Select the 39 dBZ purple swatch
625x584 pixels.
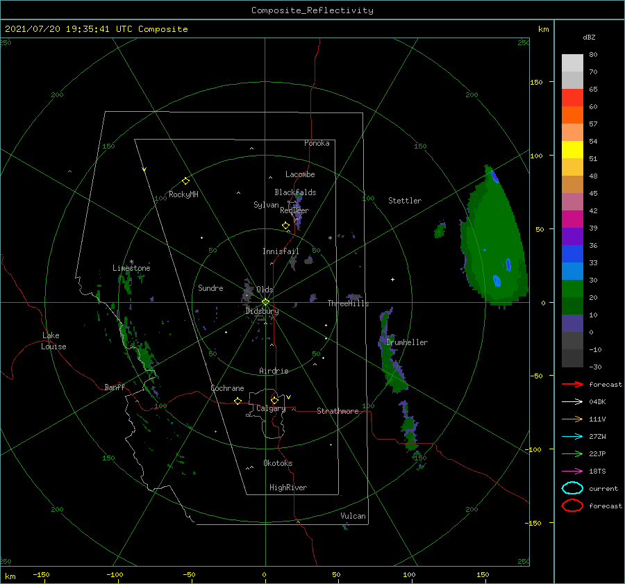[x=572, y=236]
